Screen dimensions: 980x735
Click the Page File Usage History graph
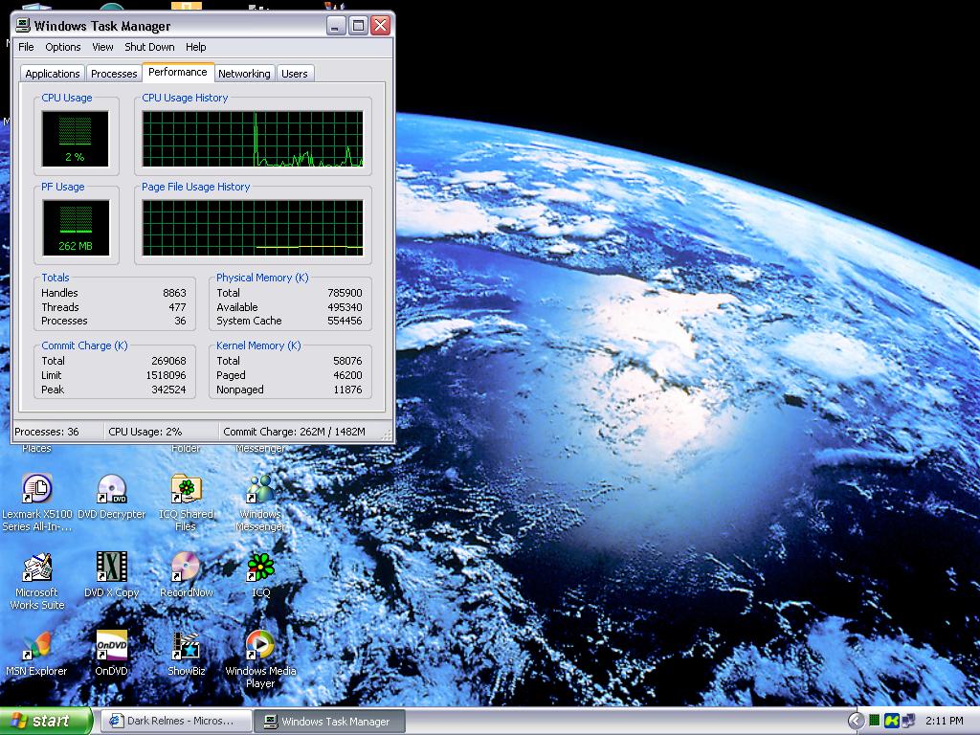click(253, 228)
